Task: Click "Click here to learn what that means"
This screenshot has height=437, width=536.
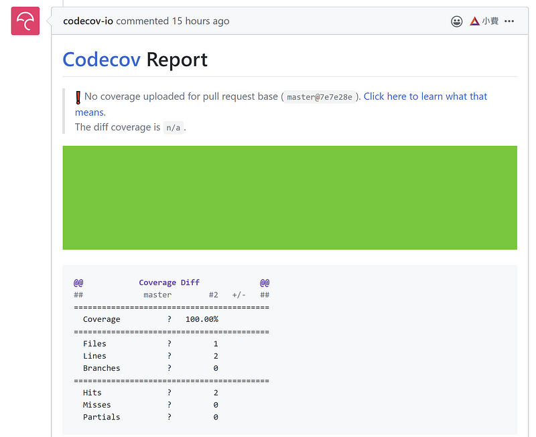Action: [425, 96]
